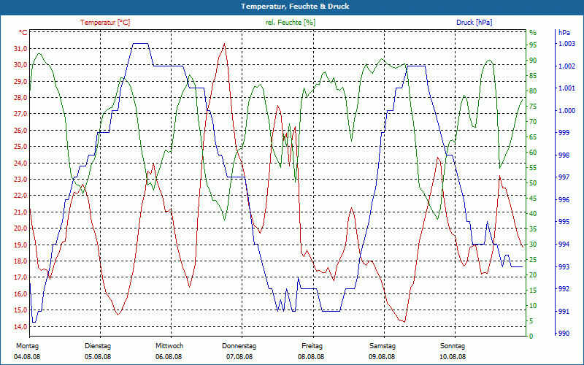
Task: Click the '70' humidity axis value
Action: (533, 121)
